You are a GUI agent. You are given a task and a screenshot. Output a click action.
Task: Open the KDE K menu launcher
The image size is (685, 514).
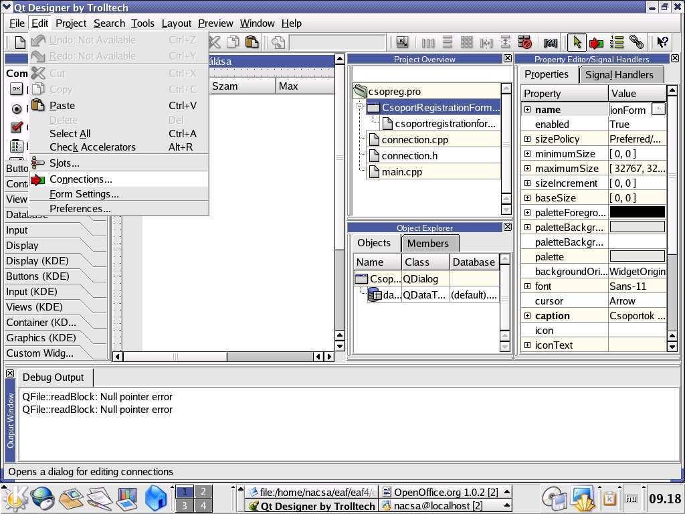[x=15, y=499]
